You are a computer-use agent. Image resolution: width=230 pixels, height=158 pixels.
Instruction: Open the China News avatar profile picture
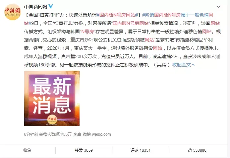coord(13,12)
